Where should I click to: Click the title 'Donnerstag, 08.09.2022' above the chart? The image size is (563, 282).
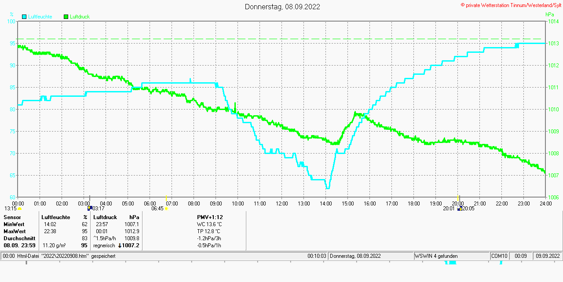click(x=282, y=7)
